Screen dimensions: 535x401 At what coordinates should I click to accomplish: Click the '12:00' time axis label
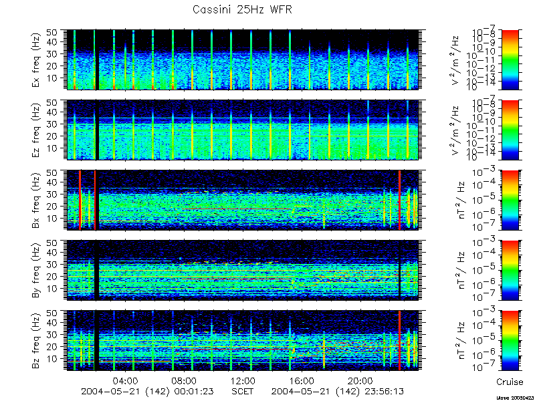[x=243, y=380]
